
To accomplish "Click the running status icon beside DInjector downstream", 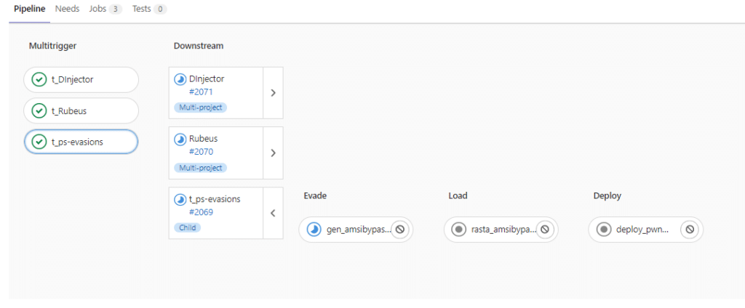I will [180, 78].
